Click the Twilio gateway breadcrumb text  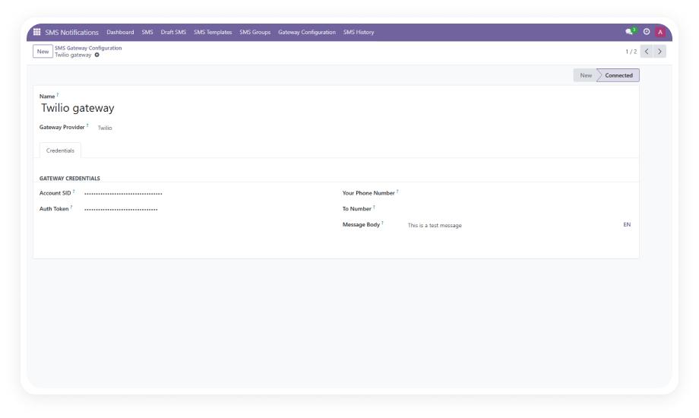[73, 55]
